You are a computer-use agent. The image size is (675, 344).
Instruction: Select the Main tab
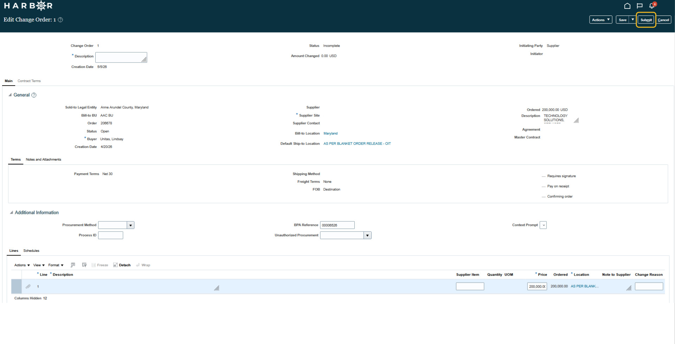point(8,81)
